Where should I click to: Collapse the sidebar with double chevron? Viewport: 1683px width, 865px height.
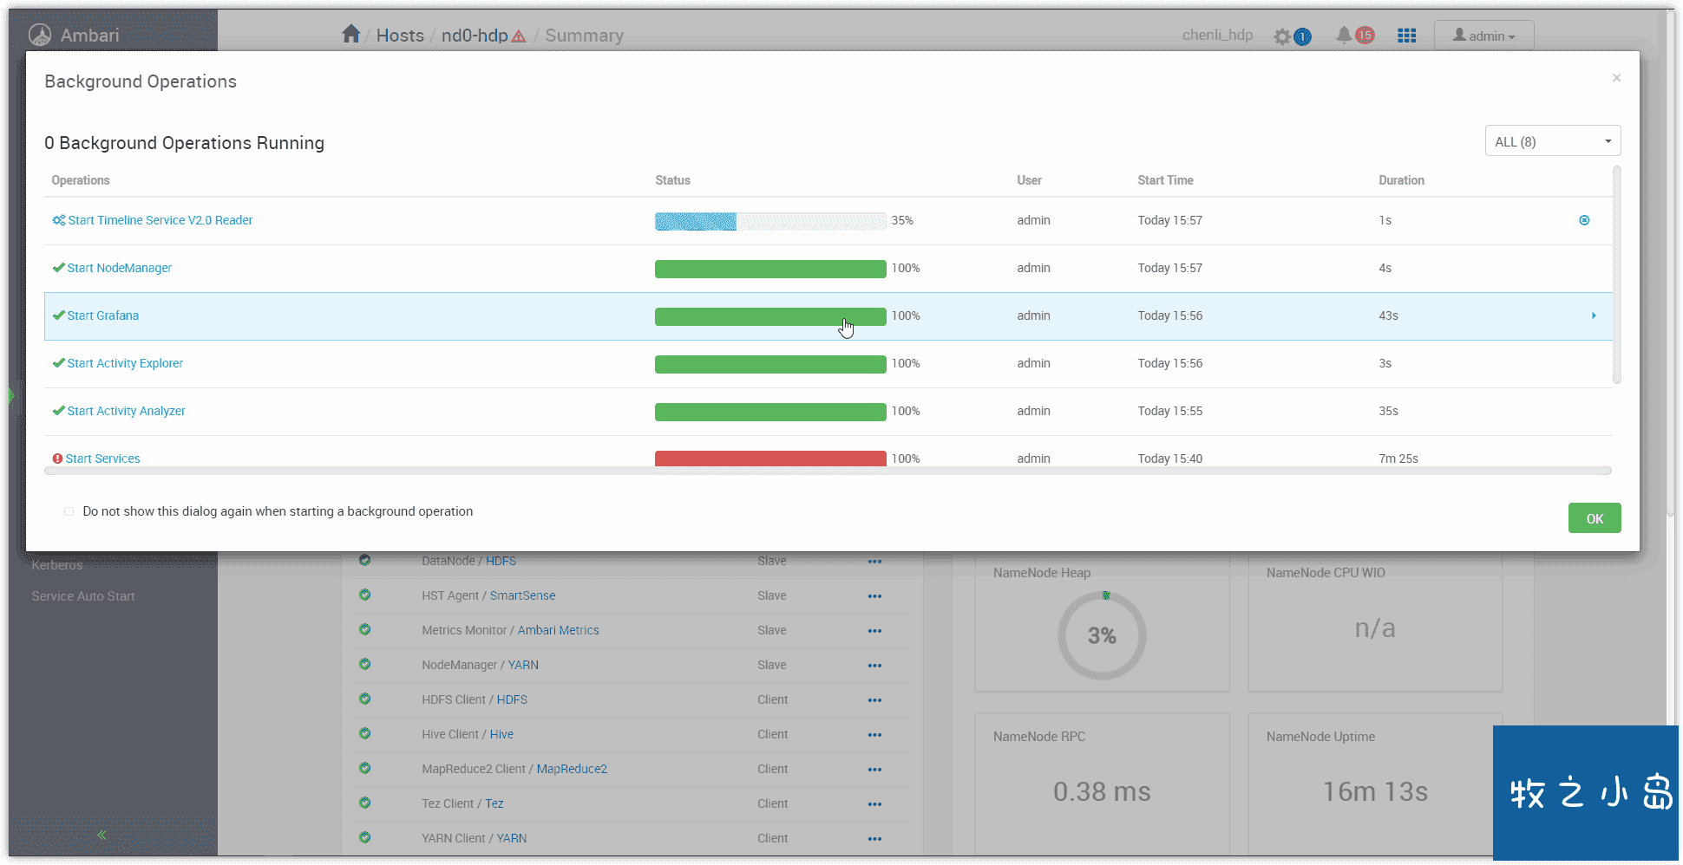click(x=102, y=836)
